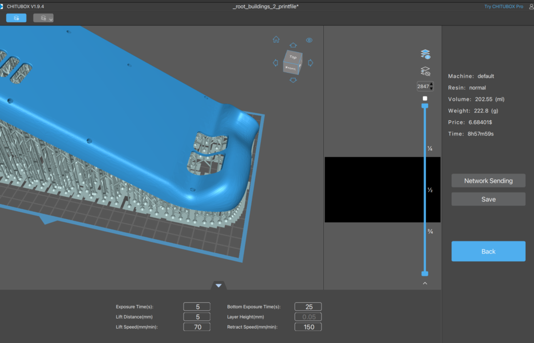The width and height of the screenshot is (534, 343).
Task: Rotate view using the down arrow below the cube
Action: tap(293, 80)
